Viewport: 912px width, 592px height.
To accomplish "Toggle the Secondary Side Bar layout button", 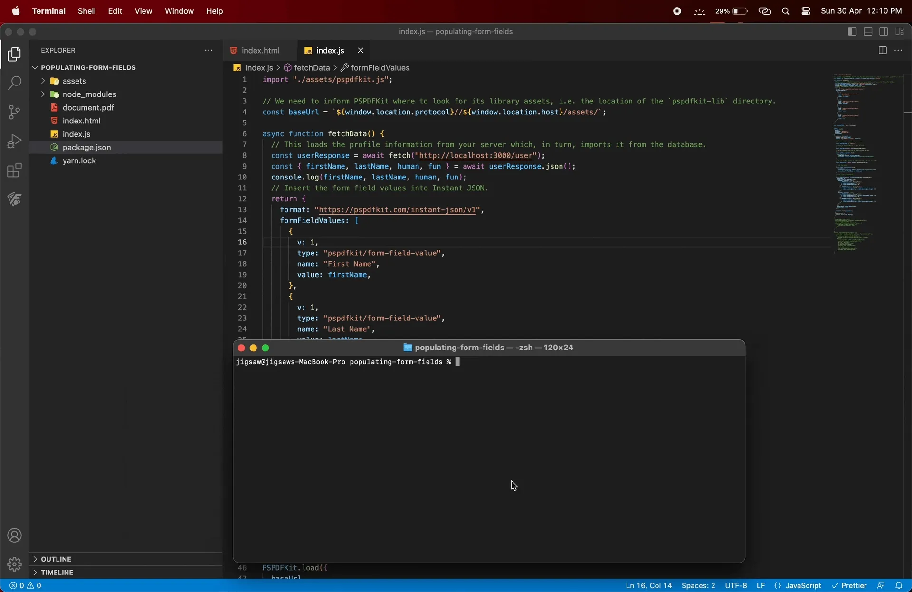I will pyautogui.click(x=883, y=32).
